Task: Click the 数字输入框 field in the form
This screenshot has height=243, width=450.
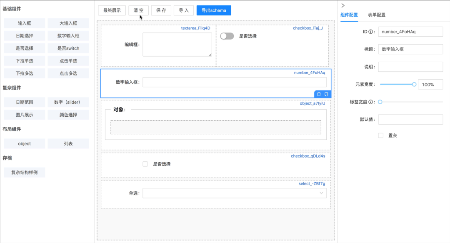Action: [x=235, y=82]
